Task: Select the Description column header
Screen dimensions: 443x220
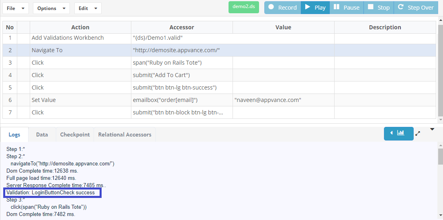Action: coord(385,27)
